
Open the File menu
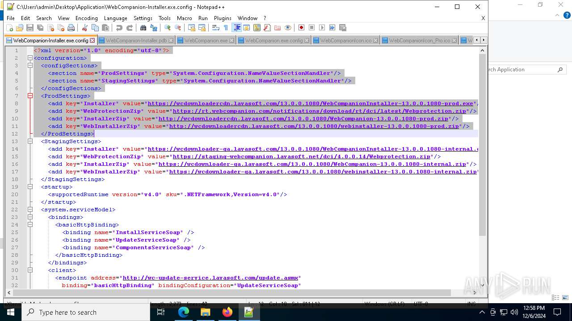coord(11,18)
